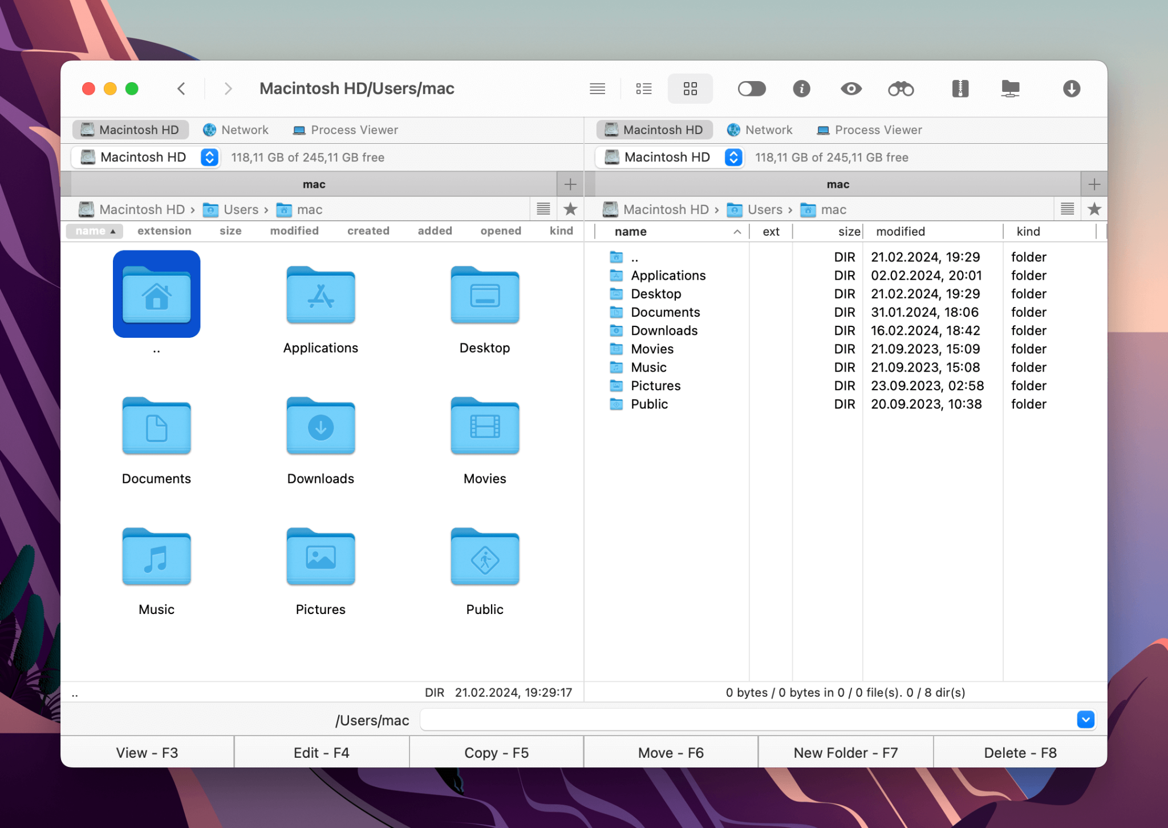Click the download arrow icon in the toolbar
The height and width of the screenshot is (828, 1168).
1071,88
